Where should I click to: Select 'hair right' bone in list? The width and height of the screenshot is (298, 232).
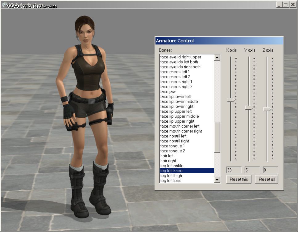(x=187, y=161)
